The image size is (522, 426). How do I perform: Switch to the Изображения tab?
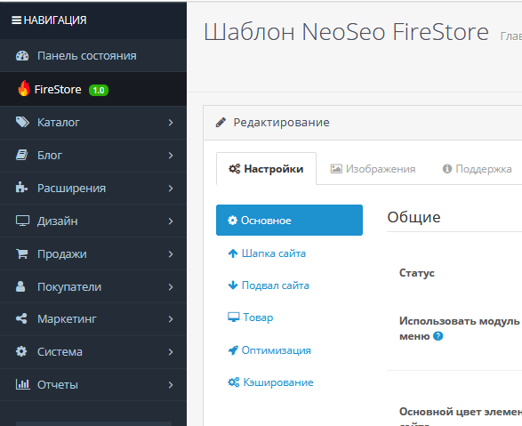373,168
